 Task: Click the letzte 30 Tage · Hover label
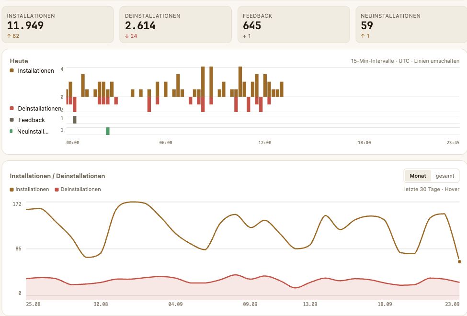point(432,189)
